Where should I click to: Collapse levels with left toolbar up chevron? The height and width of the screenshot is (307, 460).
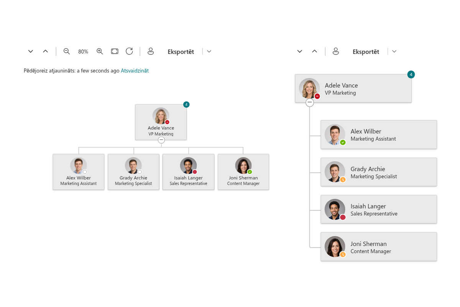[x=45, y=51]
